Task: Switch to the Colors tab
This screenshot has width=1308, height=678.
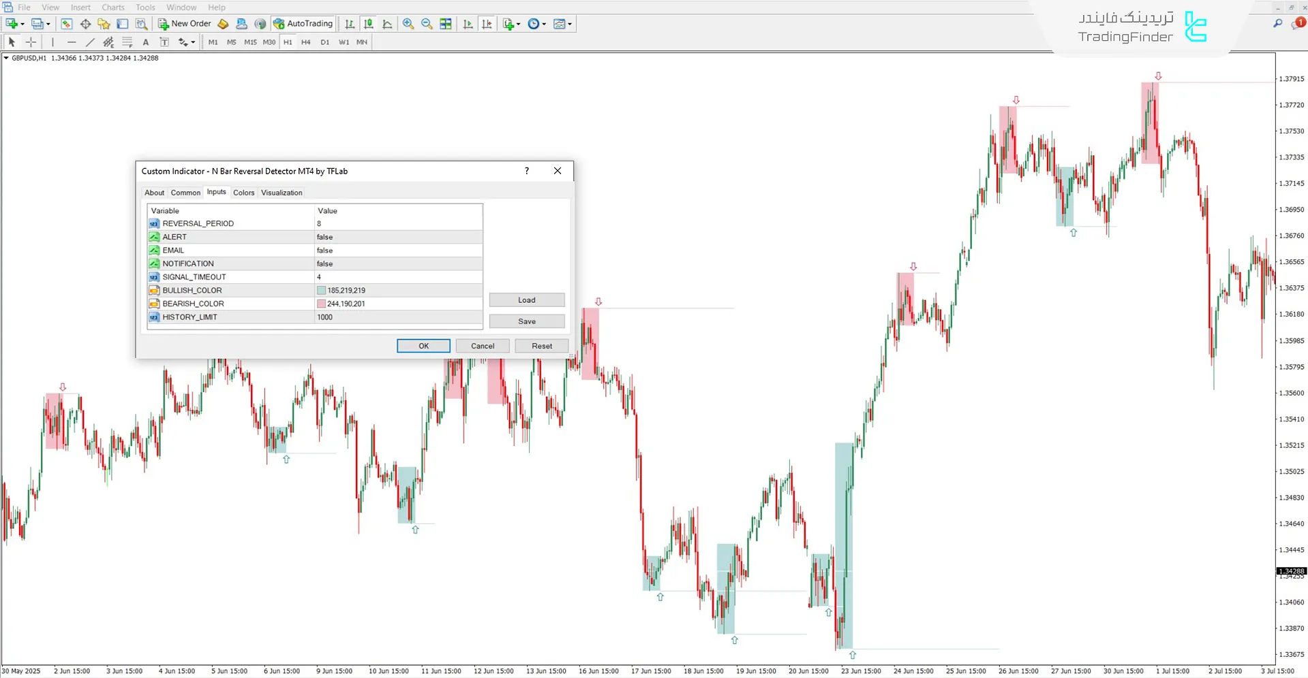Action: pos(243,193)
